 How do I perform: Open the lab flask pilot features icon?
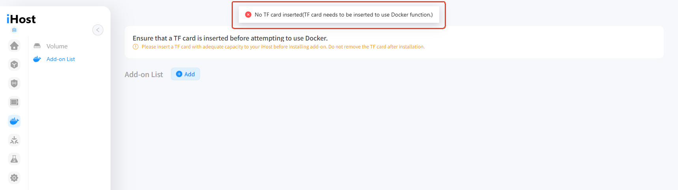(14, 159)
